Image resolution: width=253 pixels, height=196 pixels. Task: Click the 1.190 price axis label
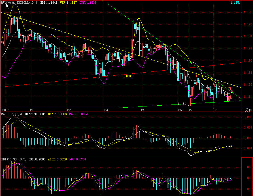[248, 60]
